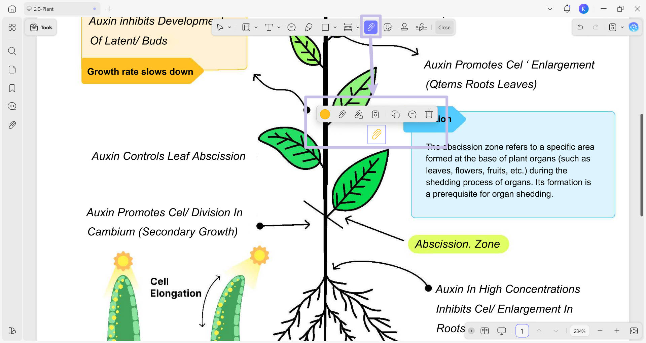Open the bookmarks panel
The image size is (646, 343).
click(x=12, y=88)
